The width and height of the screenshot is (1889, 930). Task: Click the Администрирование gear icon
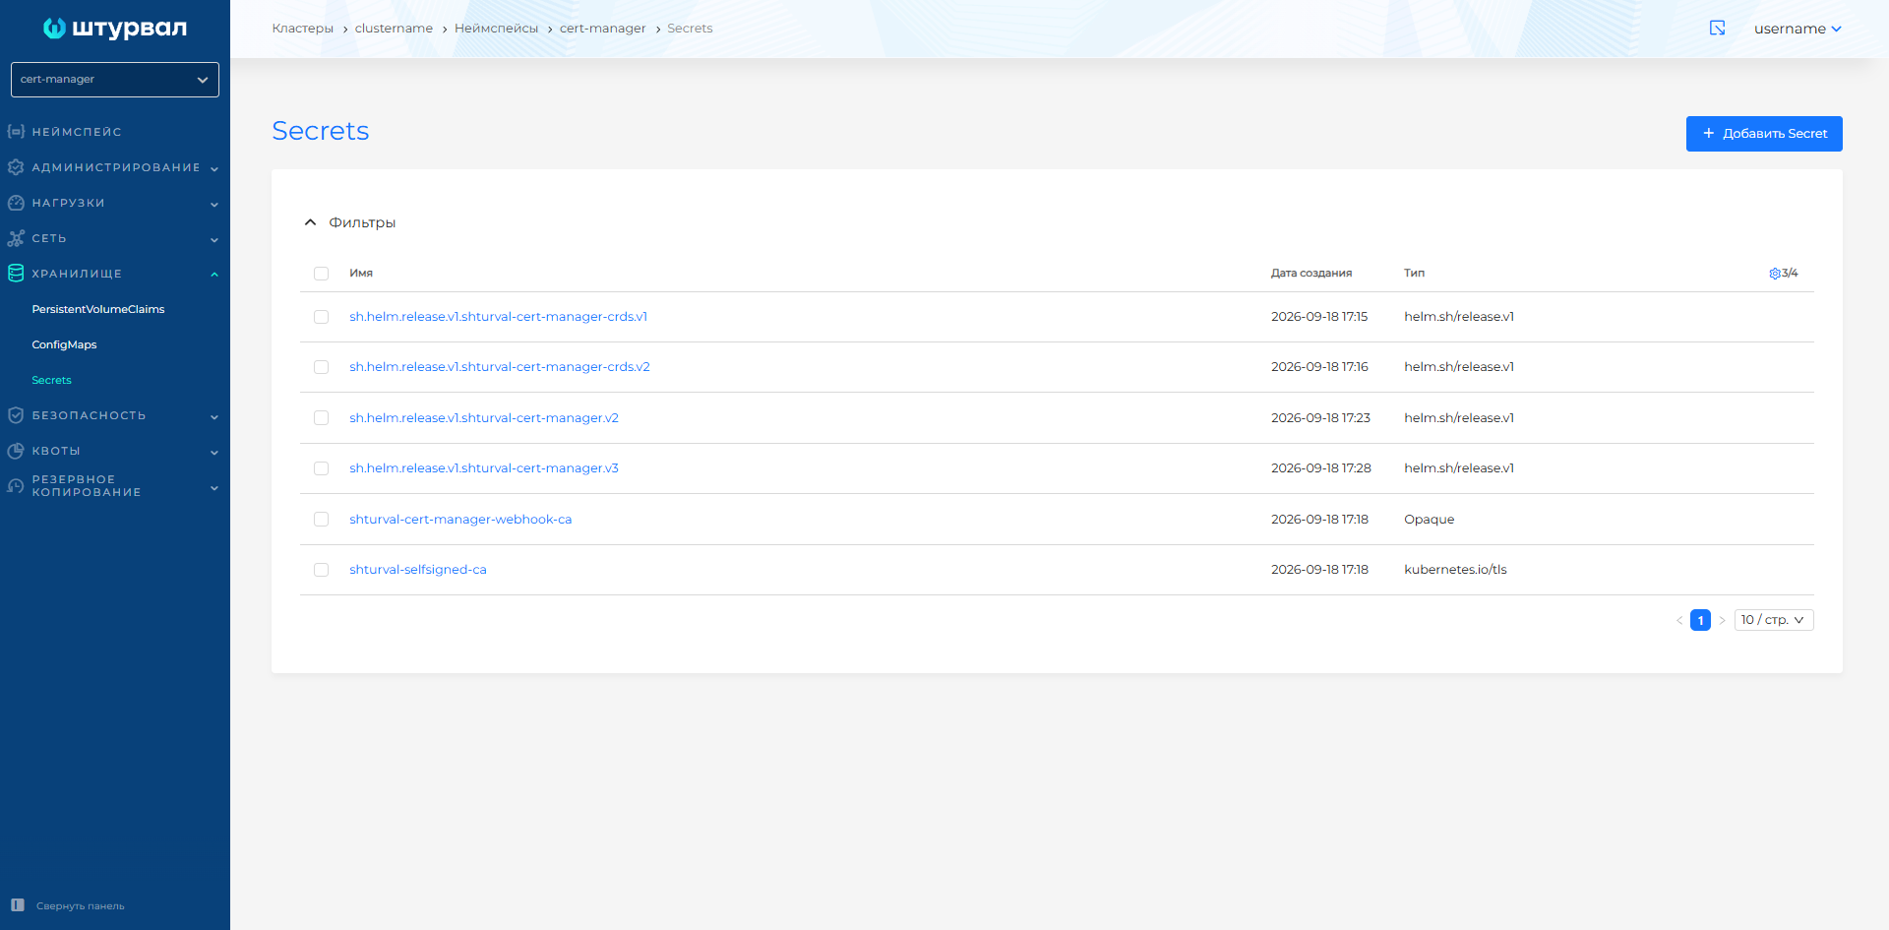(16, 167)
